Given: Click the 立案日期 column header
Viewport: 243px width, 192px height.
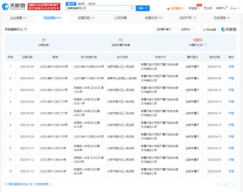Looking at the screenshot, I should (27, 57).
